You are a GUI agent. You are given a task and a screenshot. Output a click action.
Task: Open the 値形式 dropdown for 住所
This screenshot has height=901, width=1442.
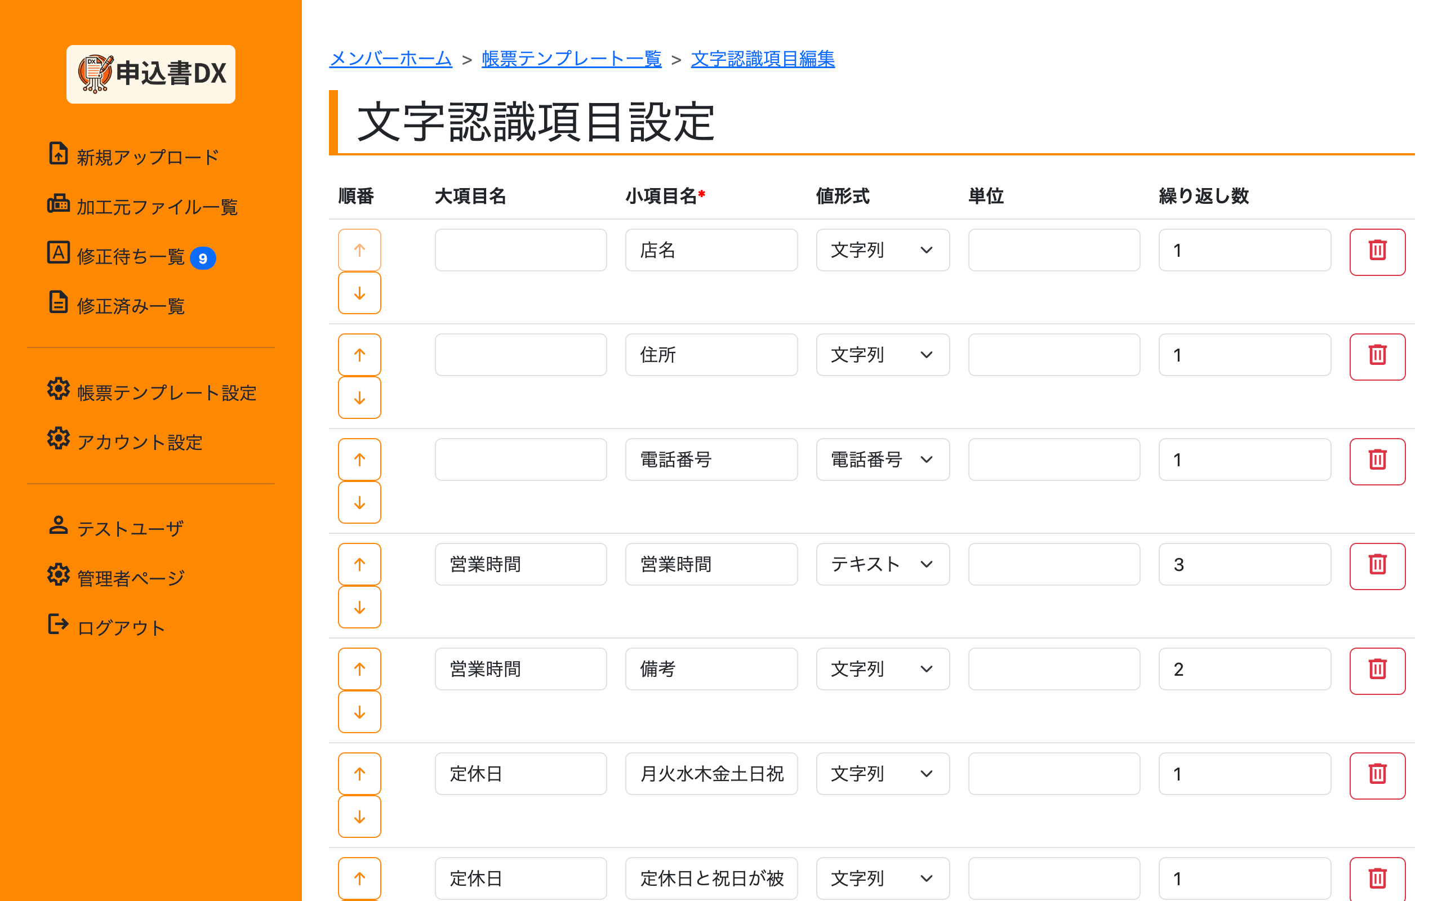883,355
